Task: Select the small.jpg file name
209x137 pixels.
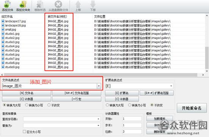Action: point(11,30)
